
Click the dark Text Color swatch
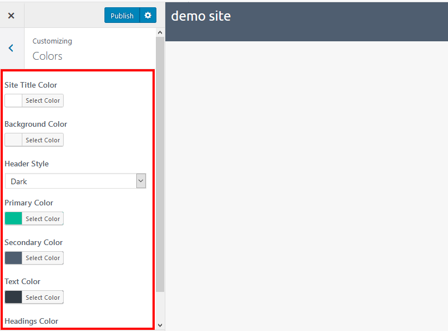tap(13, 298)
